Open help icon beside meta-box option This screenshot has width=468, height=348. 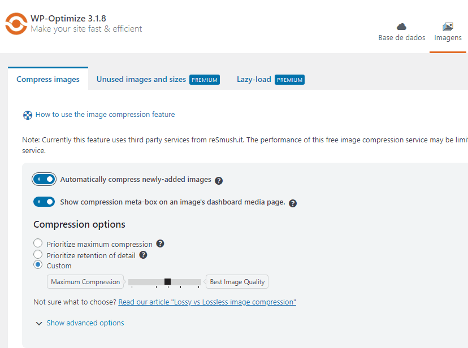[293, 203]
